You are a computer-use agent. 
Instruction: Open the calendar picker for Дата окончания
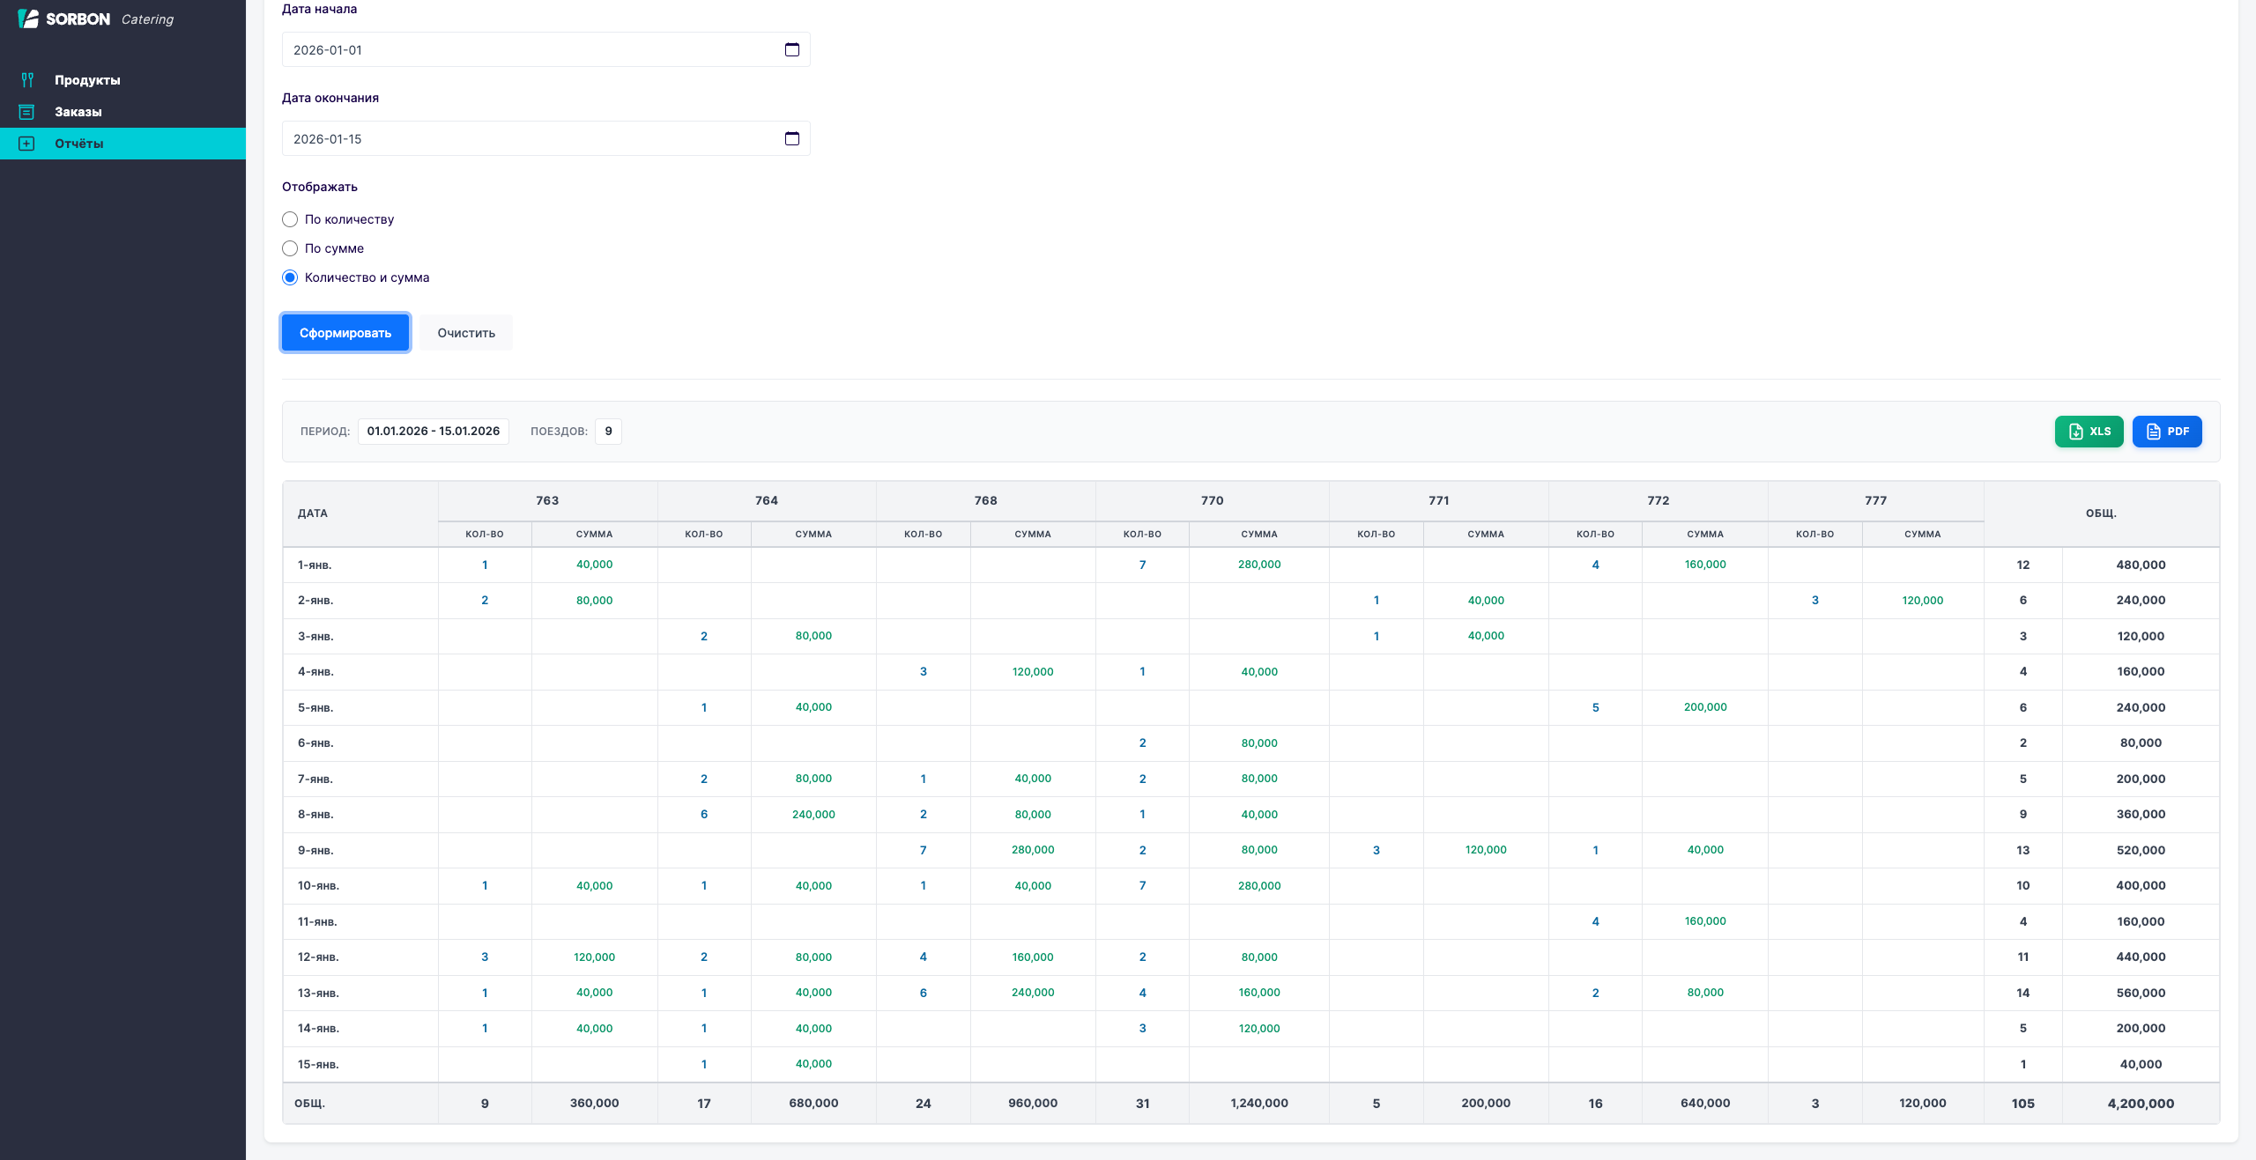(791, 138)
